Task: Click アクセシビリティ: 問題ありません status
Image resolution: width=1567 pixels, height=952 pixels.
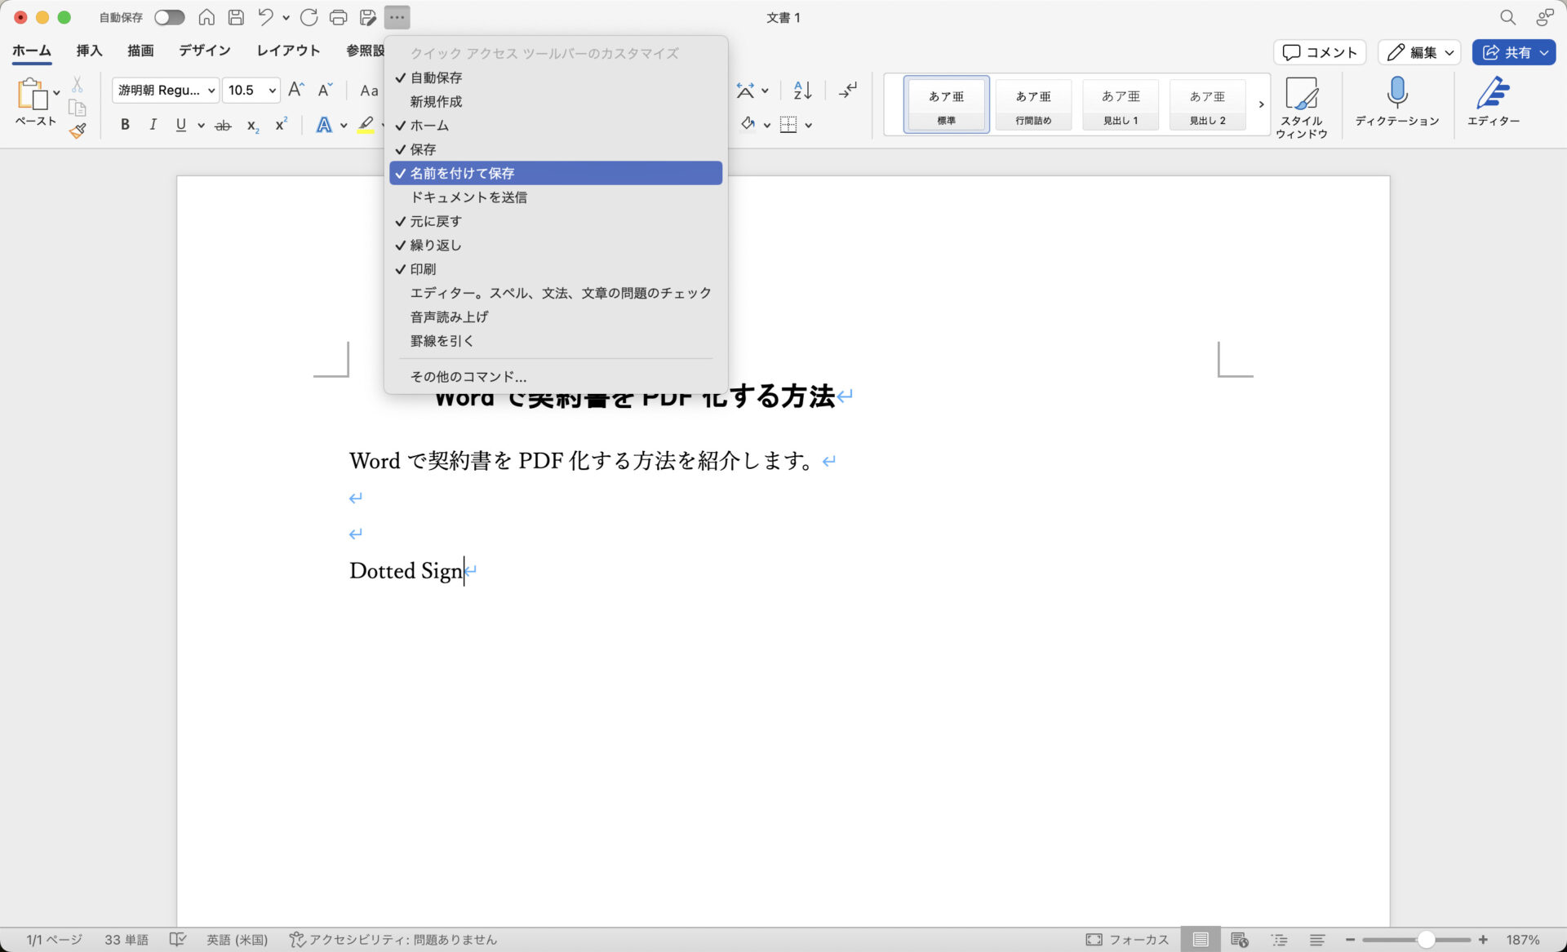Action: tap(393, 940)
